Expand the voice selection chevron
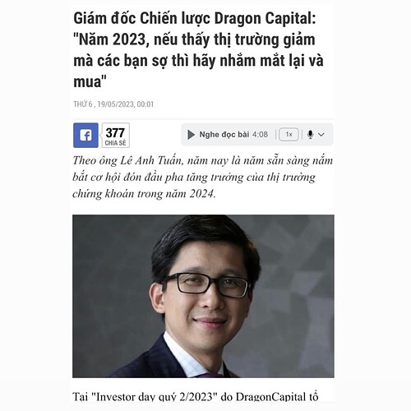 point(321,135)
